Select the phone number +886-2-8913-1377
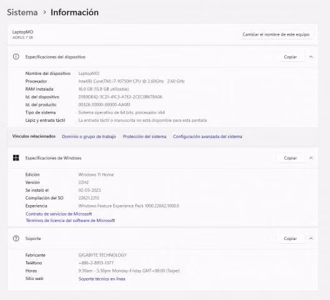Image resolution: width=330 pixels, height=300 pixels. (96, 263)
